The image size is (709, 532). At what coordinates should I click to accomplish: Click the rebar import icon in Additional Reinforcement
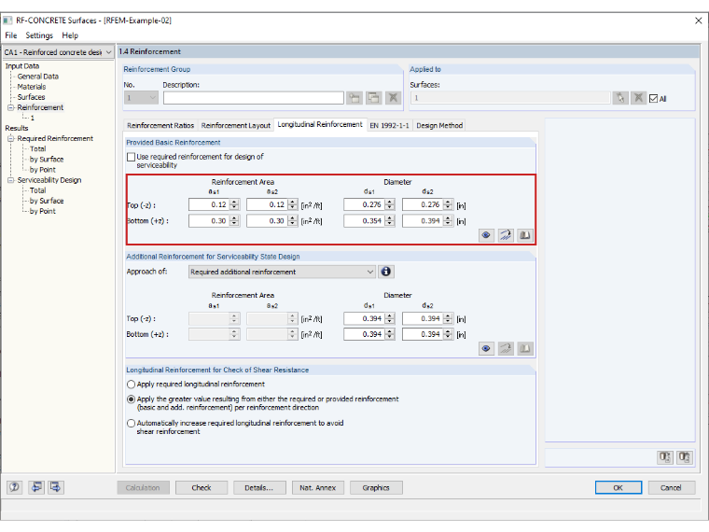[506, 348]
